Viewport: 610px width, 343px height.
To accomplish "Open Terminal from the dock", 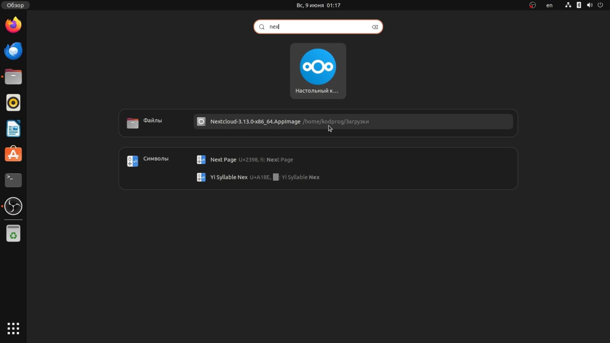I will (13, 180).
